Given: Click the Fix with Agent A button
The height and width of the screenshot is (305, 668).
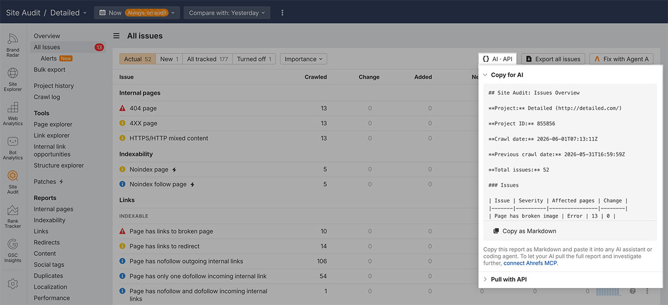Looking at the screenshot, I should point(621,59).
